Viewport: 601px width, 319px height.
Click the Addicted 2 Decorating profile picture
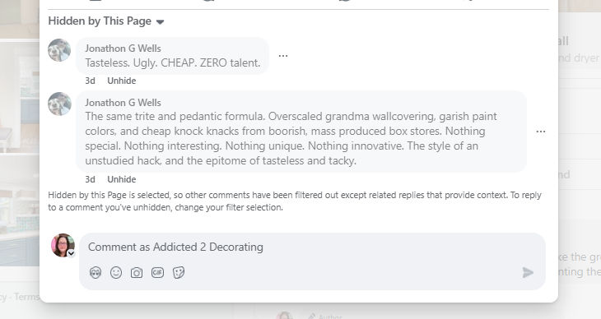click(x=63, y=245)
